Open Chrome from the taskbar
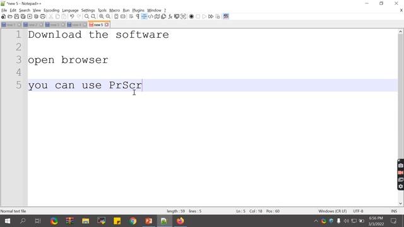The height and width of the screenshot is (227, 404). point(133,221)
